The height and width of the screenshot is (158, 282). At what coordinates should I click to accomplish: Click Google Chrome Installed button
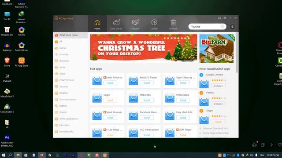[x=219, y=86]
